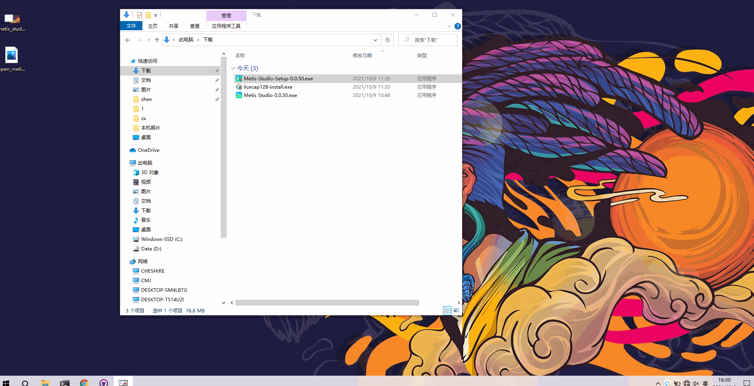Click the file list horizontal scrollbar
Viewport: 754px width, 386px height.
click(x=327, y=303)
